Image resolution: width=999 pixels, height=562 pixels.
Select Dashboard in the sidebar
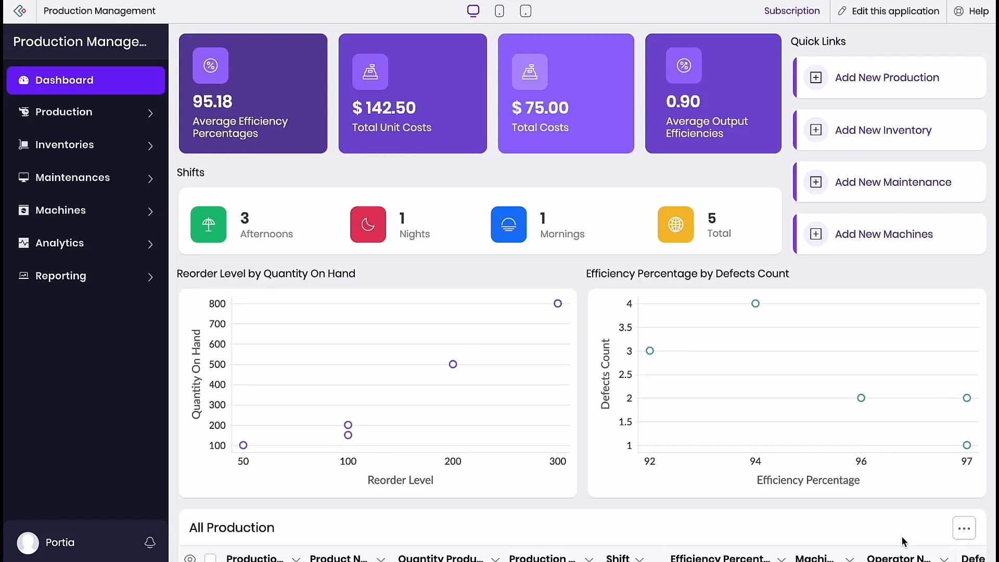point(86,80)
